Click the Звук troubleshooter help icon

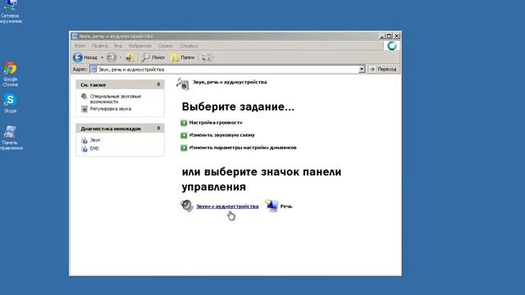84,140
